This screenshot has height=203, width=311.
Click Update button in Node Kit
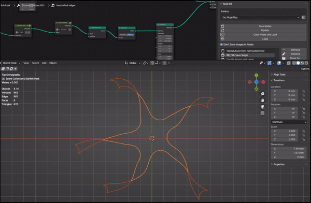263,31
